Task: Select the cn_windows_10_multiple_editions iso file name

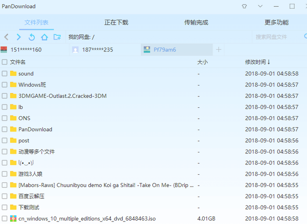Action: click(x=87, y=219)
